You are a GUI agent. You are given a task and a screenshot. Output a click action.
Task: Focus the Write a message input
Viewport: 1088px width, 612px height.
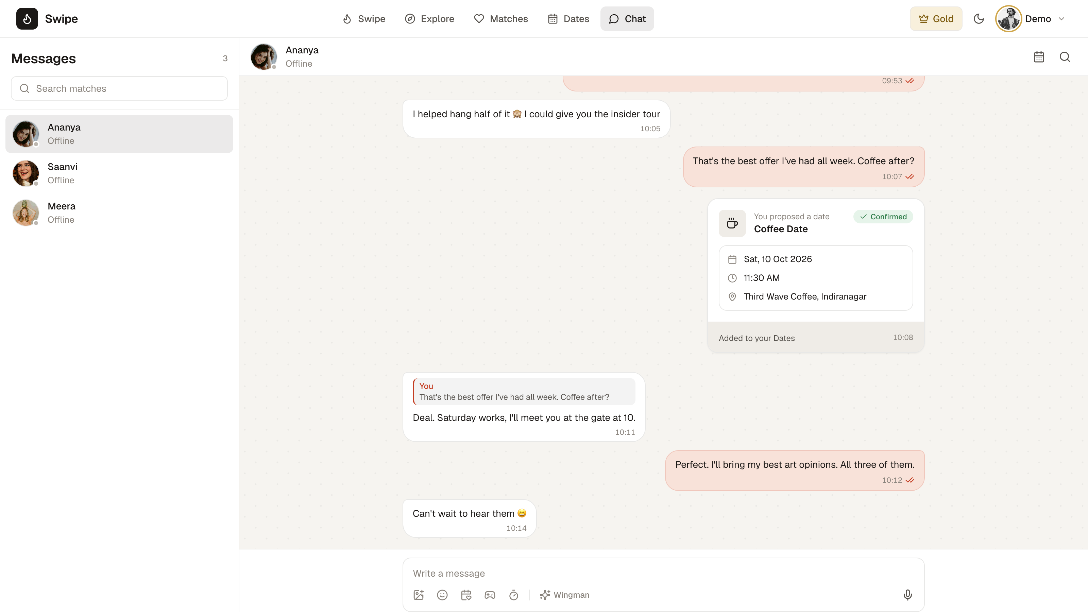coord(663,573)
